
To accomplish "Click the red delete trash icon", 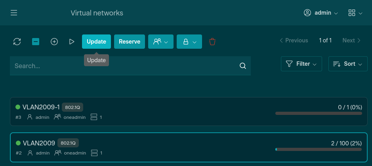I will coord(212,42).
